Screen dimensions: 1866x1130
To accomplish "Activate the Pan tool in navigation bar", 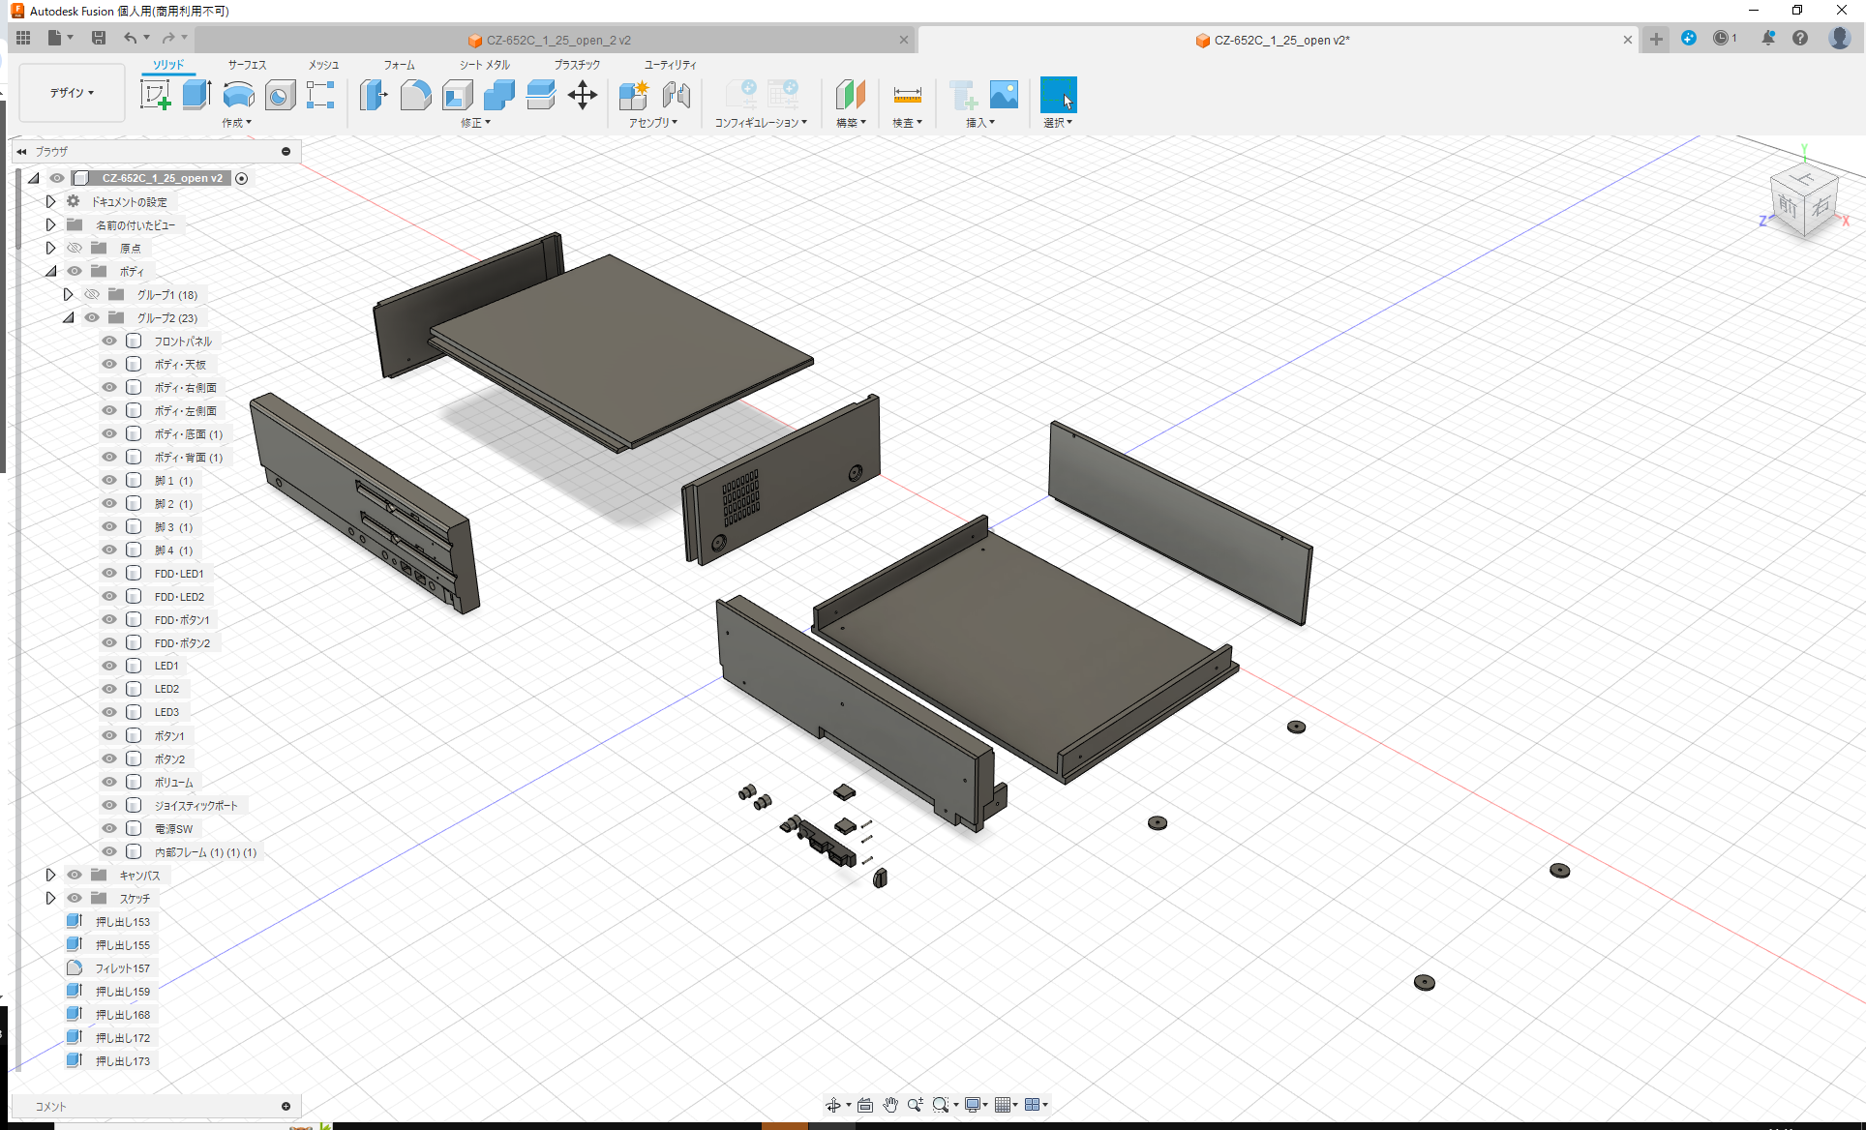I will tap(890, 1104).
